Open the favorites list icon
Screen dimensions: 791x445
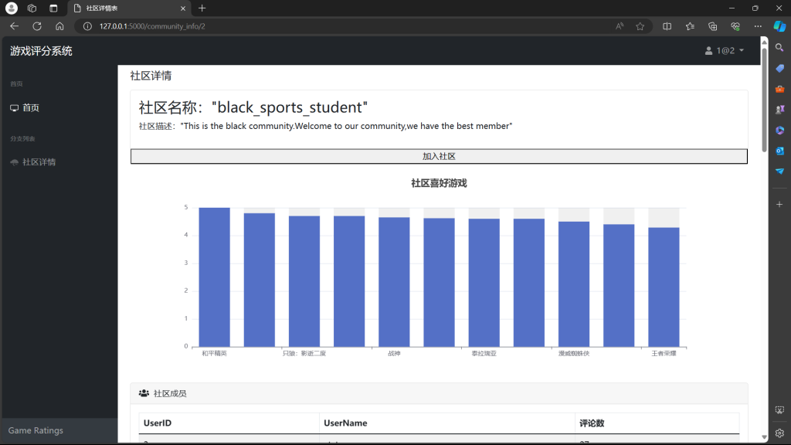tap(690, 26)
